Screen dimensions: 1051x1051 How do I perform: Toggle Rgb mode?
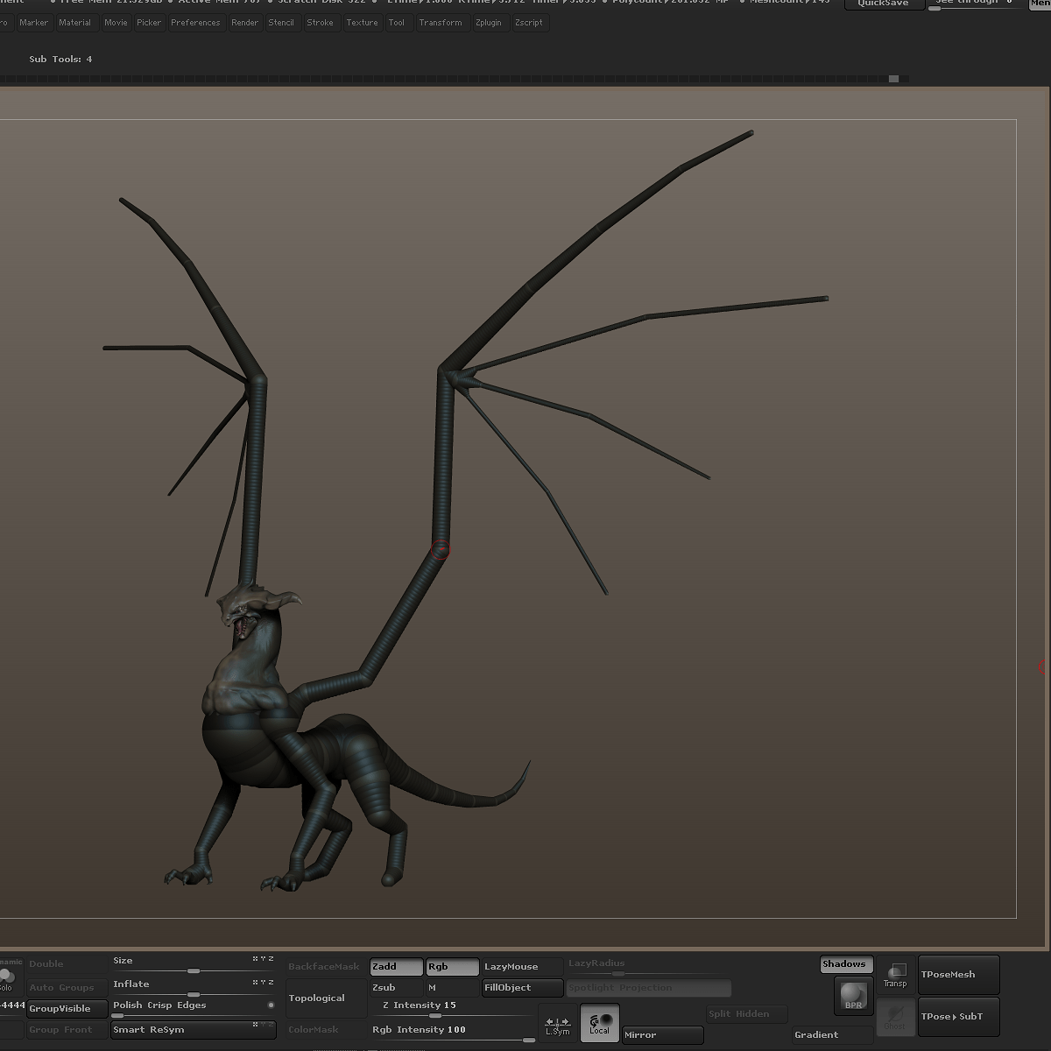coord(452,967)
